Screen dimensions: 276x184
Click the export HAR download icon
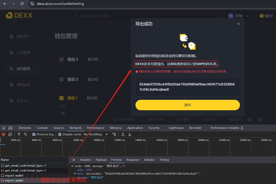coord(130,134)
